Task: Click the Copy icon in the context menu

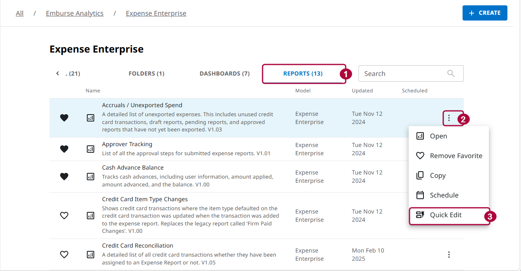Action: [420, 175]
